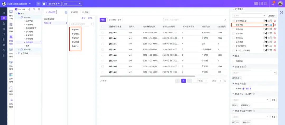Open the 更多 dropdown
The image size is (285, 125).
91,18
